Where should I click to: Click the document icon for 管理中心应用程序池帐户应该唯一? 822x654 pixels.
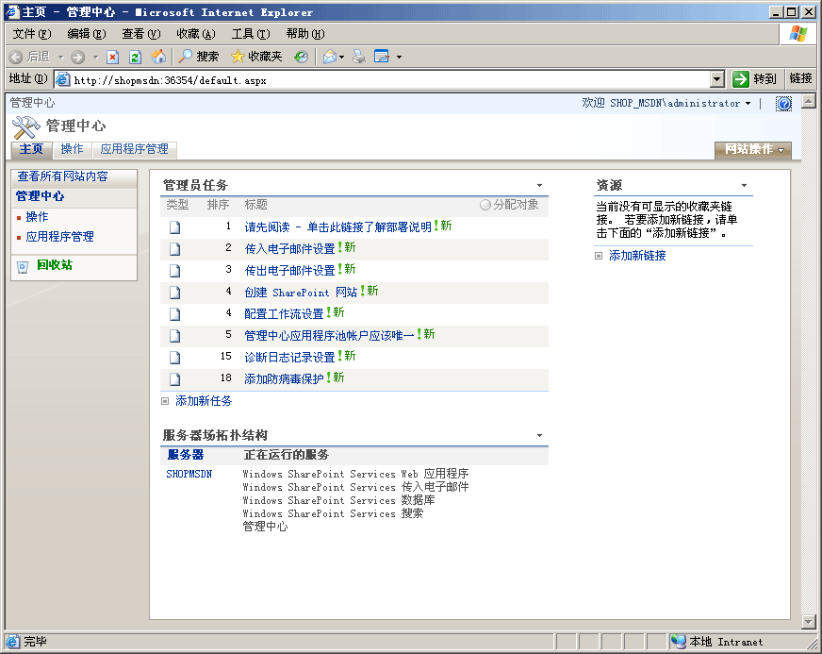[x=175, y=336]
